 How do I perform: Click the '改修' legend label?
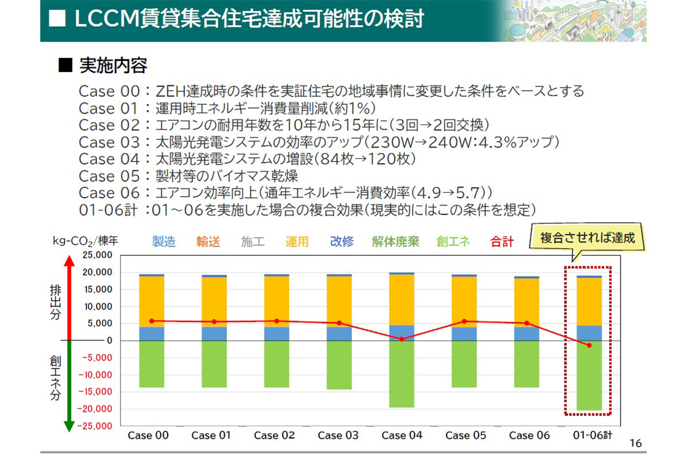(x=342, y=242)
